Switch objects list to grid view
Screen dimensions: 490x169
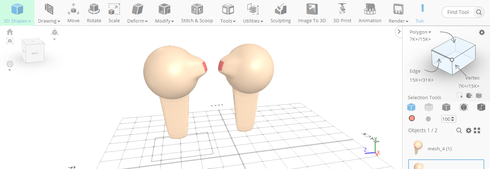point(477,130)
